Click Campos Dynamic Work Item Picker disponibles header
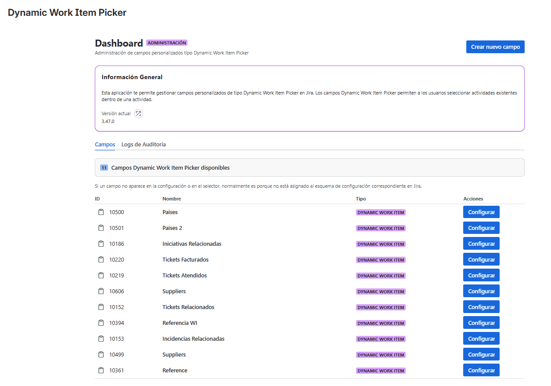This screenshot has width=551, height=386. point(170,168)
